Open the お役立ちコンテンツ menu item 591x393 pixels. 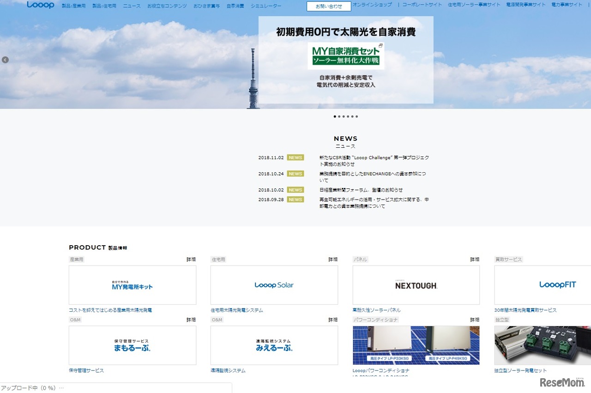[x=167, y=6]
